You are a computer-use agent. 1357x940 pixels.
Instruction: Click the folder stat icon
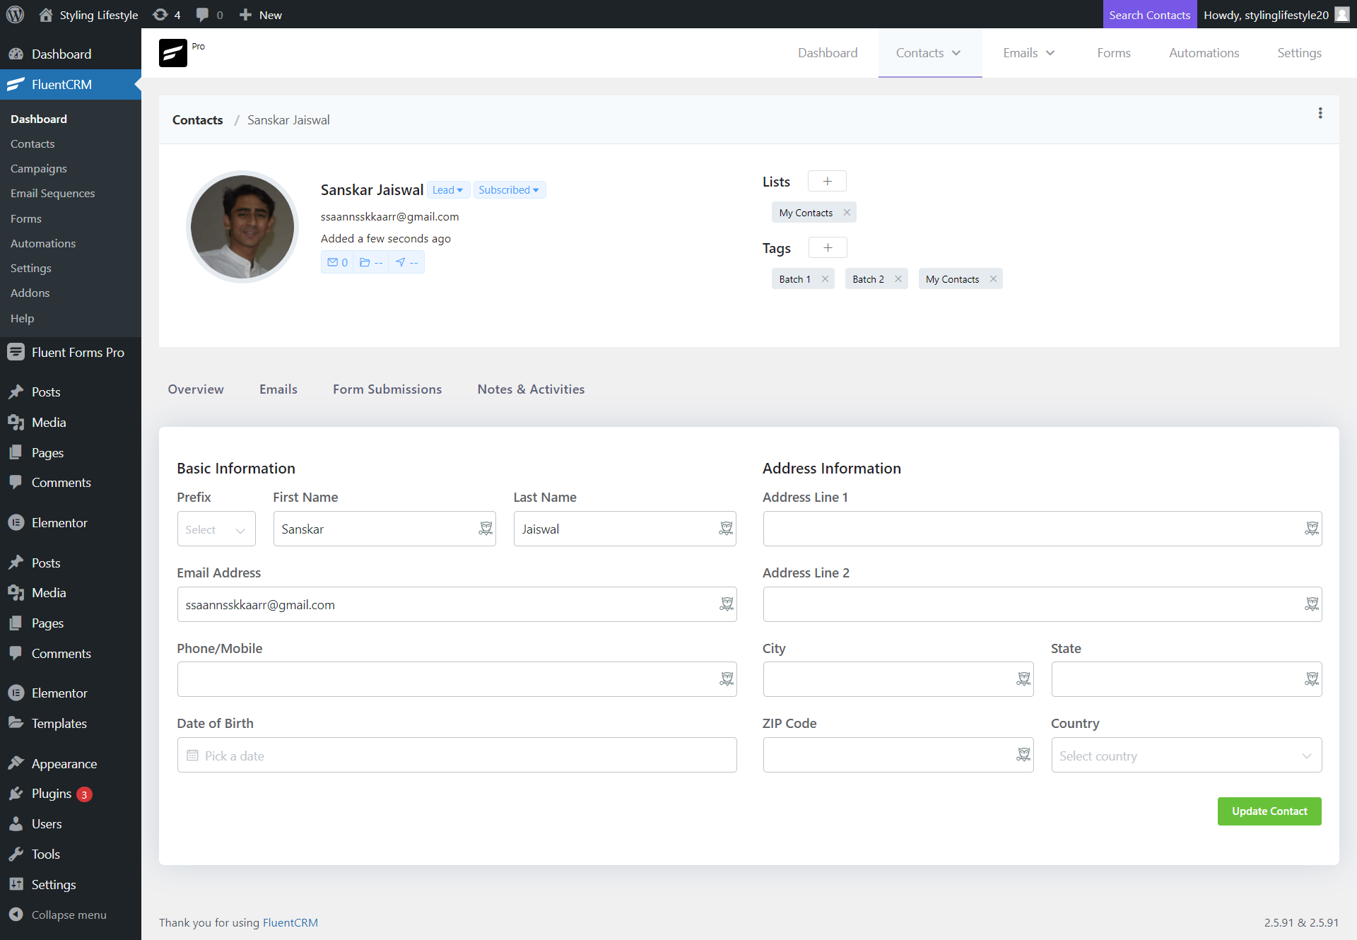(x=371, y=262)
